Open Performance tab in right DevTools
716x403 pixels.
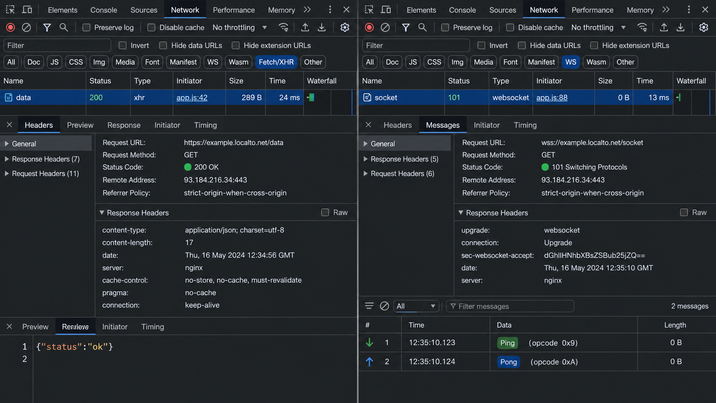point(592,10)
